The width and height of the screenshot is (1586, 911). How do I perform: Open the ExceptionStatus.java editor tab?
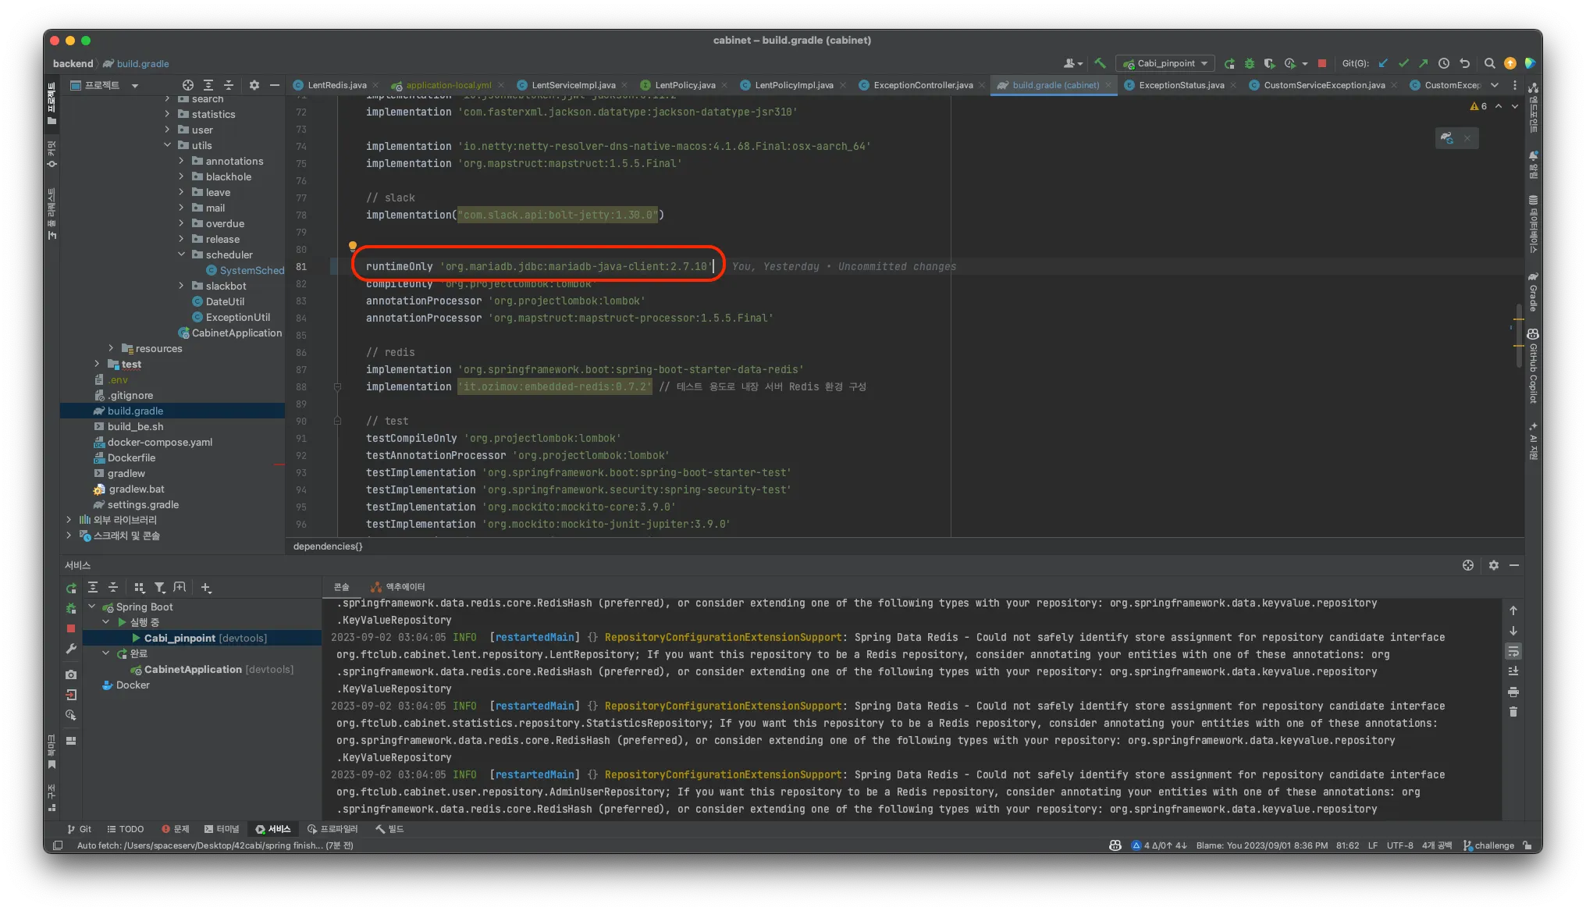[1181, 85]
